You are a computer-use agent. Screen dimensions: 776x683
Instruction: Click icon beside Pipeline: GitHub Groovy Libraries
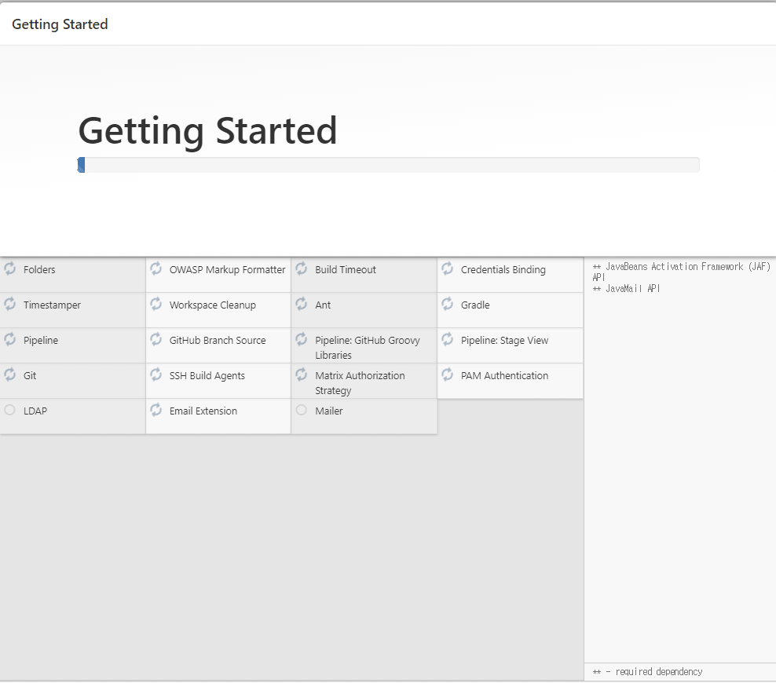(x=302, y=339)
